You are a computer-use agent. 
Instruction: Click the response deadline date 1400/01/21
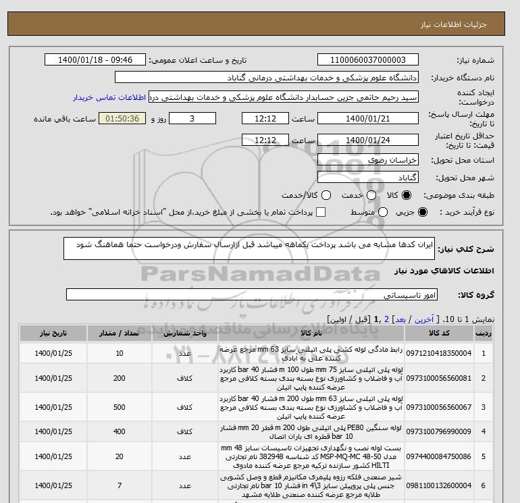click(x=368, y=118)
